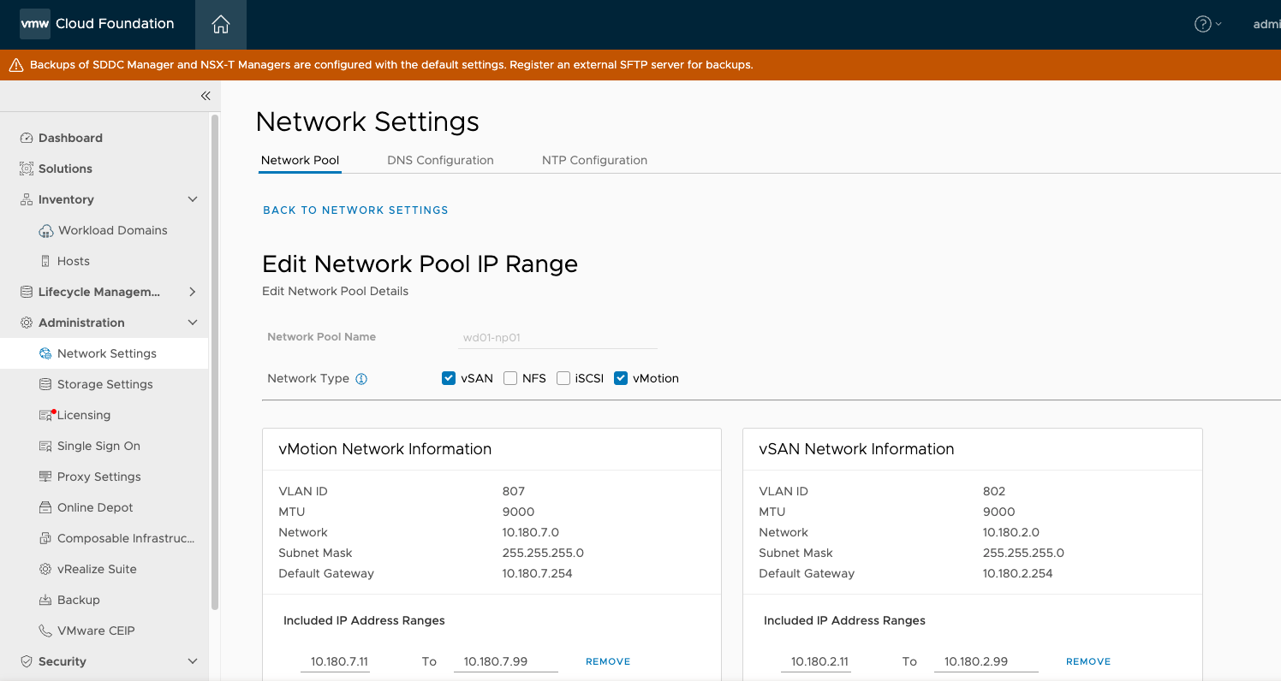Click vMotion range end field 10.180.7.99
Image resolution: width=1281 pixels, height=681 pixels.
[x=505, y=661]
